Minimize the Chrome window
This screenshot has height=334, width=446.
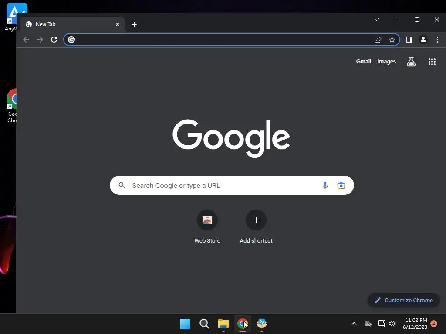[397, 20]
